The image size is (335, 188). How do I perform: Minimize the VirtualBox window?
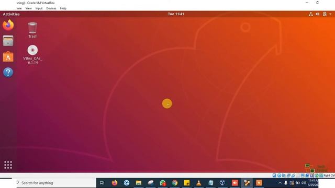coord(307,3)
